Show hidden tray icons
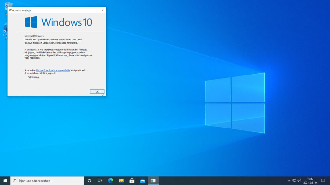Screen dimensions: 330x185 (x=289, y=181)
